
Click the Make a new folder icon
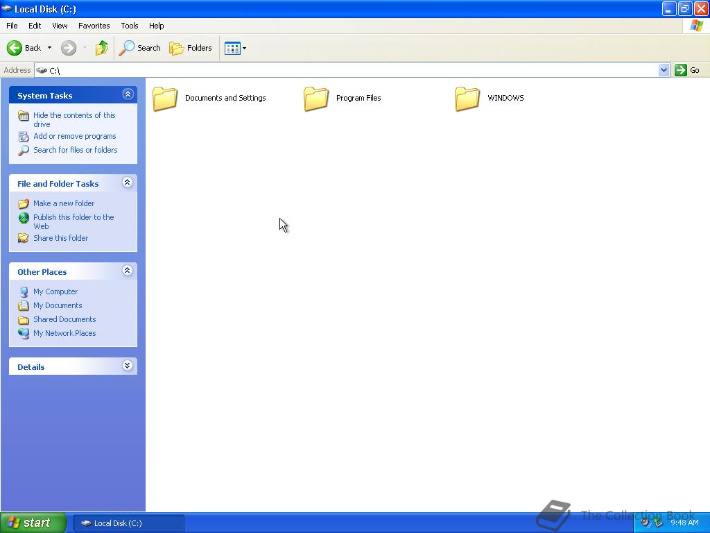pos(24,203)
